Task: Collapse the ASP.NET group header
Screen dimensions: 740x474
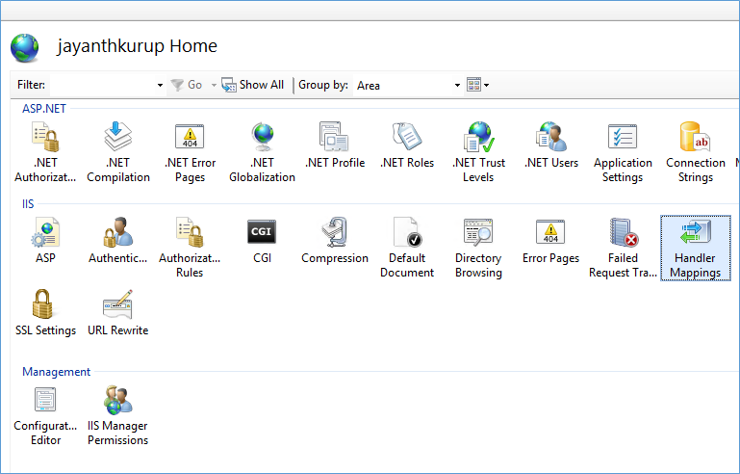Action: pos(44,109)
